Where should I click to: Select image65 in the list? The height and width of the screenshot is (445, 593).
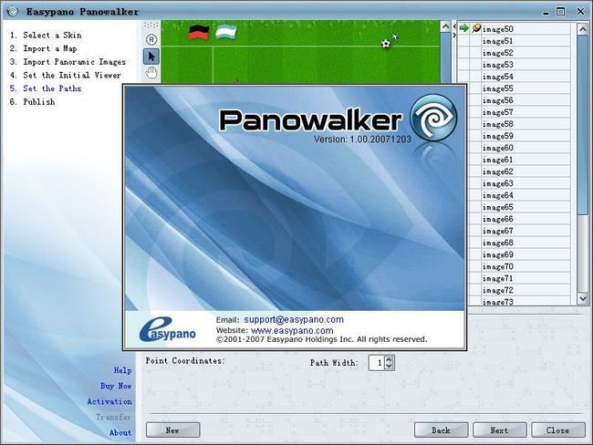525,207
